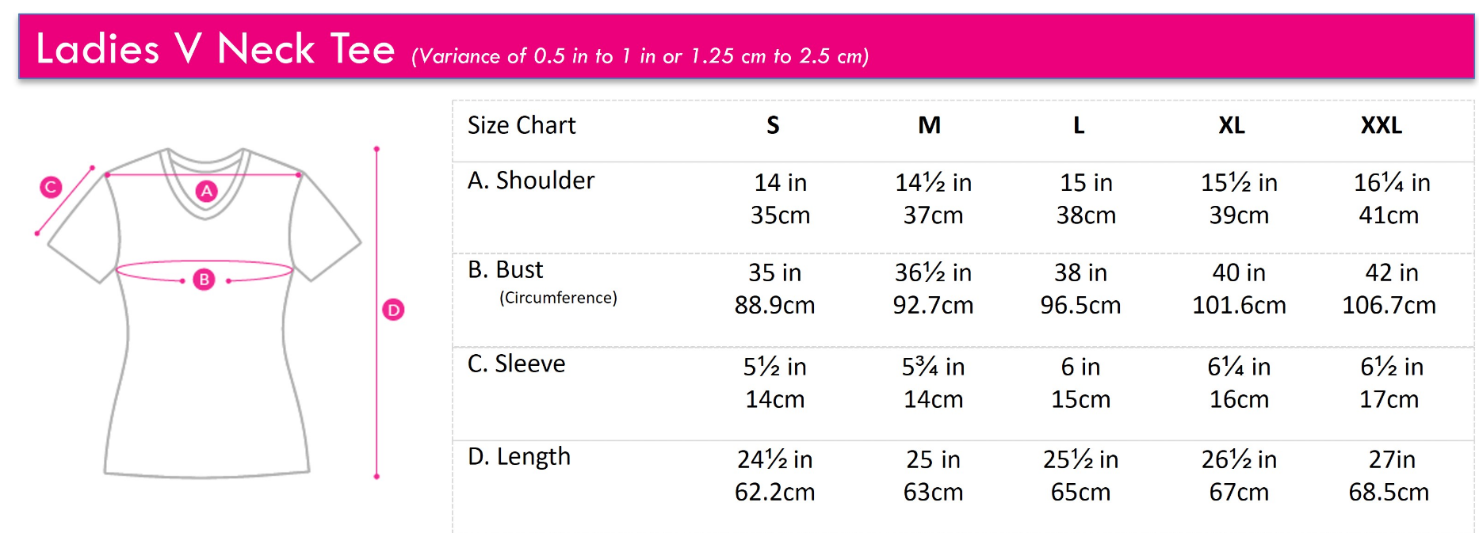The height and width of the screenshot is (533, 1479).
Task: Select the M size column header
Action: [929, 125]
